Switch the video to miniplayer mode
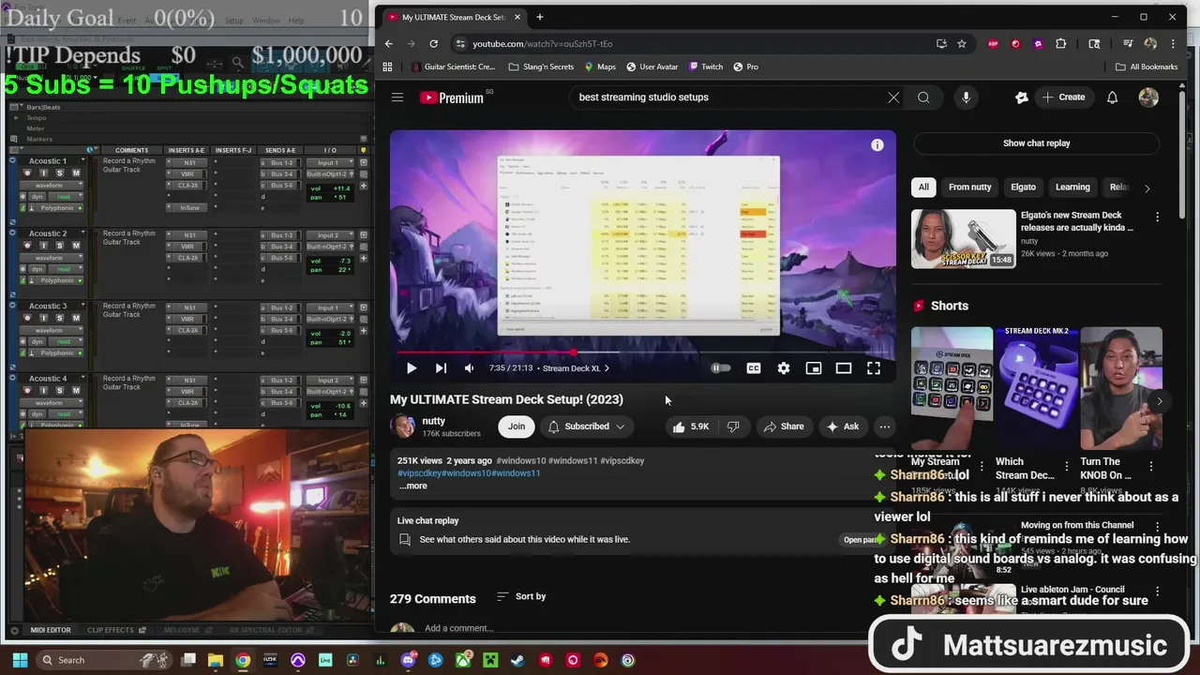This screenshot has width=1200, height=675. pyautogui.click(x=814, y=368)
